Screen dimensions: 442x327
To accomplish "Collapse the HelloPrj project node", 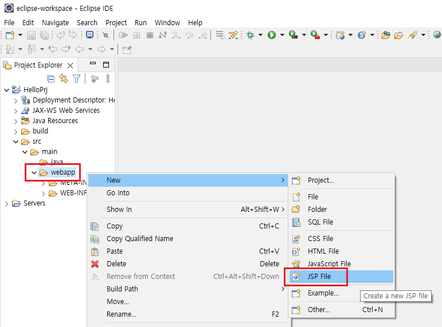I will 7,90.
